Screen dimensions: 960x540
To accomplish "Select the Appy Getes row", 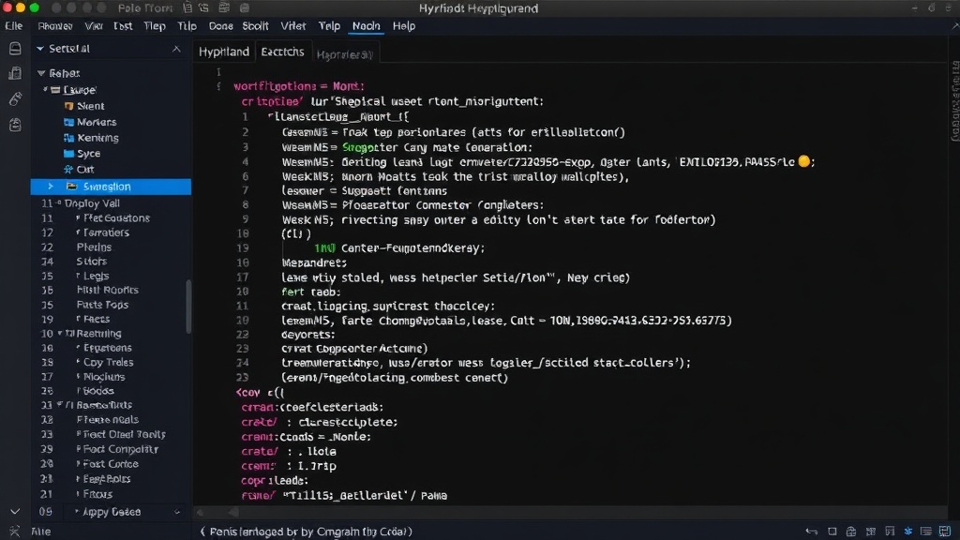I will pyautogui.click(x=111, y=512).
